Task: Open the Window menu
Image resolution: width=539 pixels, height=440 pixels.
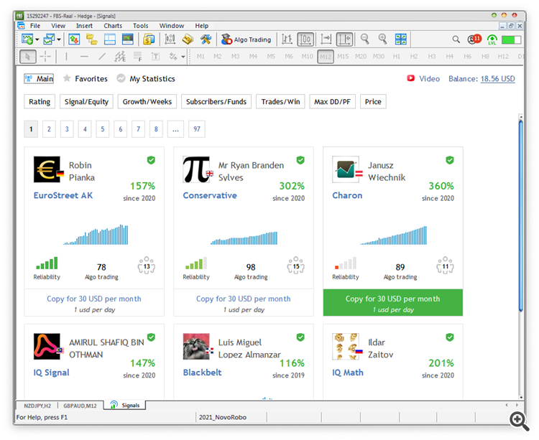Action: click(172, 26)
